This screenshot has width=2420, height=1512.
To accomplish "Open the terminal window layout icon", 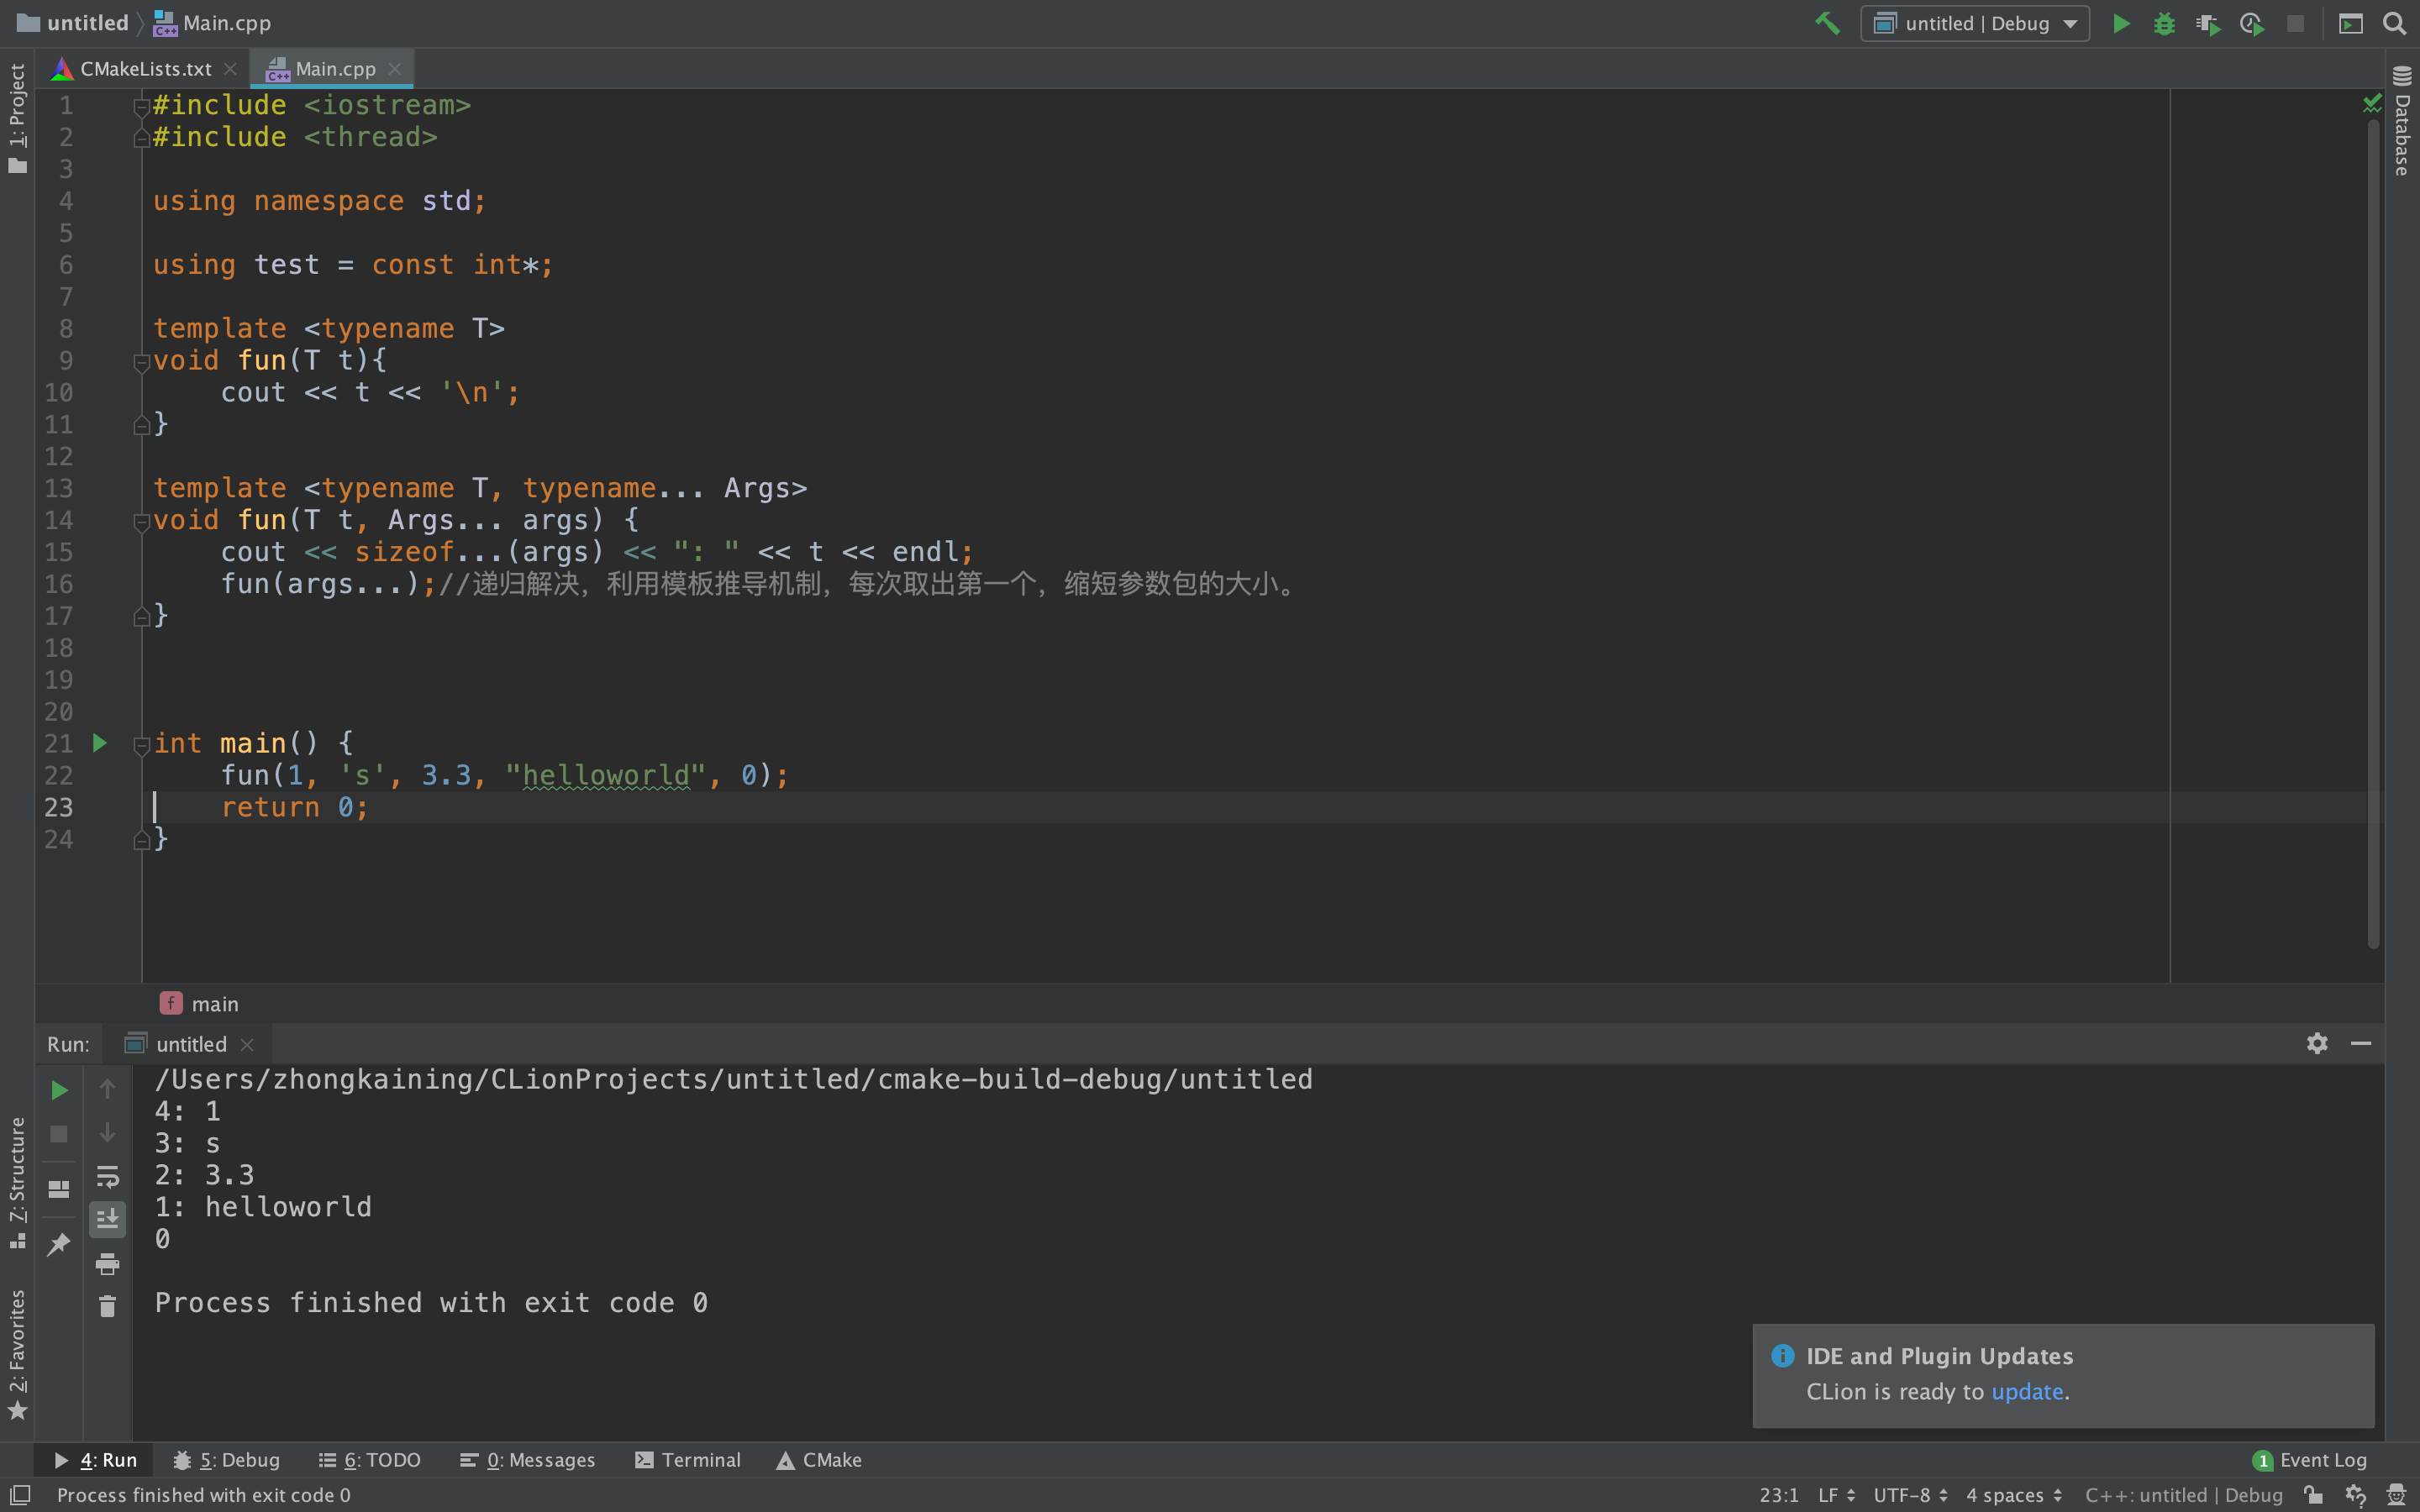I will coord(2350,23).
